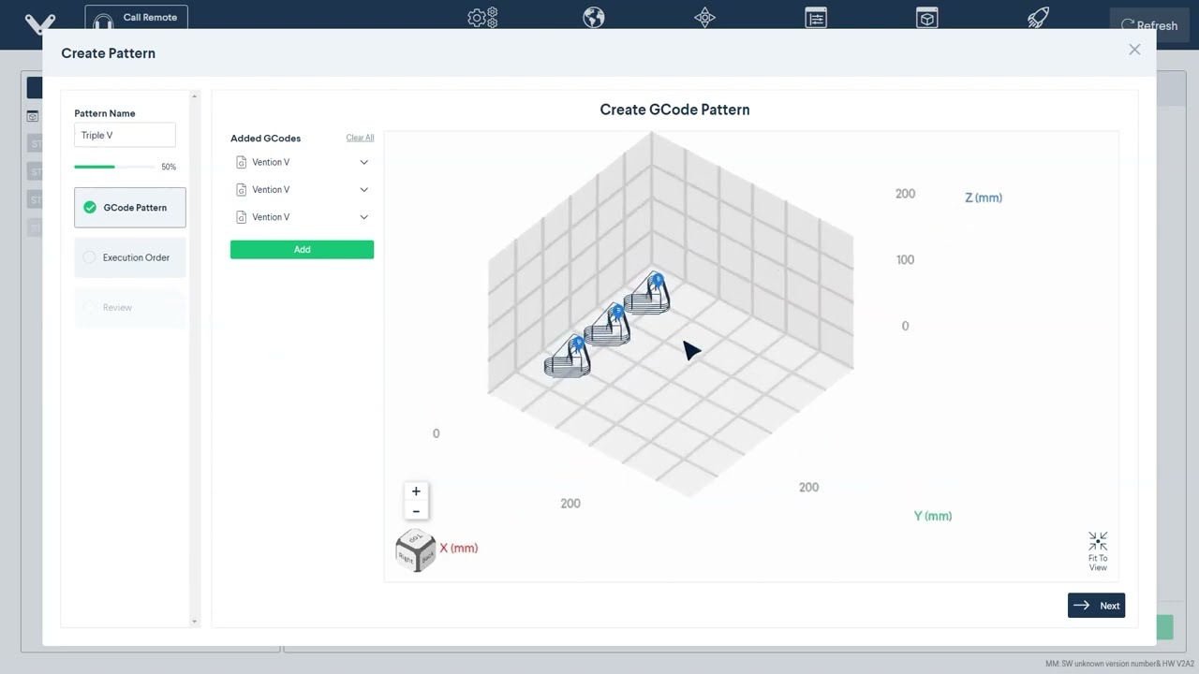This screenshot has width=1199, height=674.
Task: Click the 3D view orientation cube
Action: 415,550
